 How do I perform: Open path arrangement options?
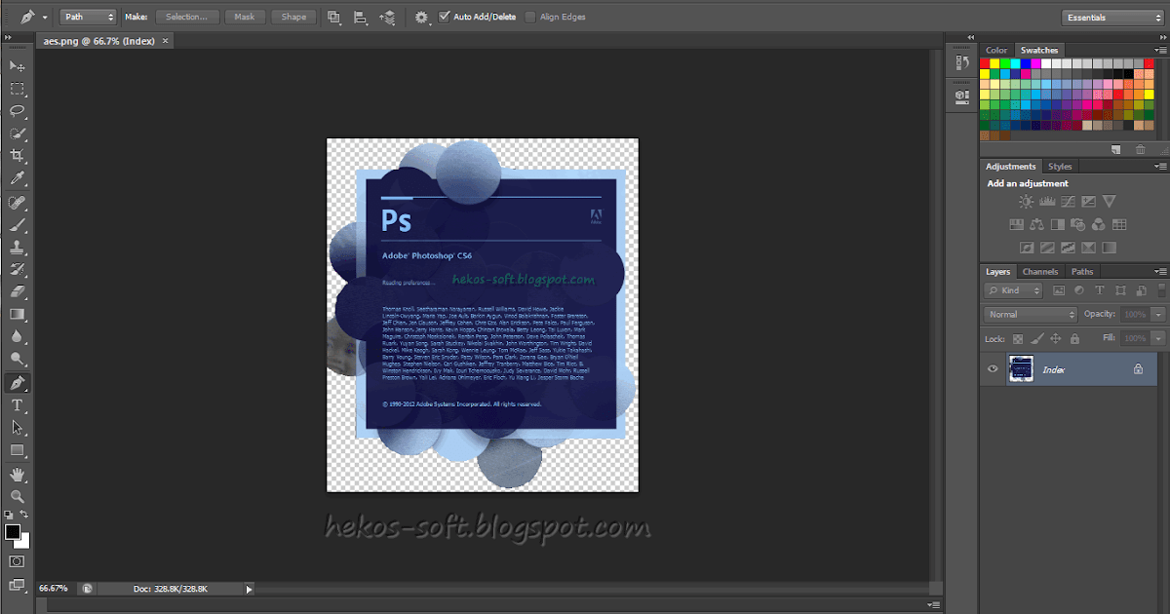pyautogui.click(x=387, y=17)
